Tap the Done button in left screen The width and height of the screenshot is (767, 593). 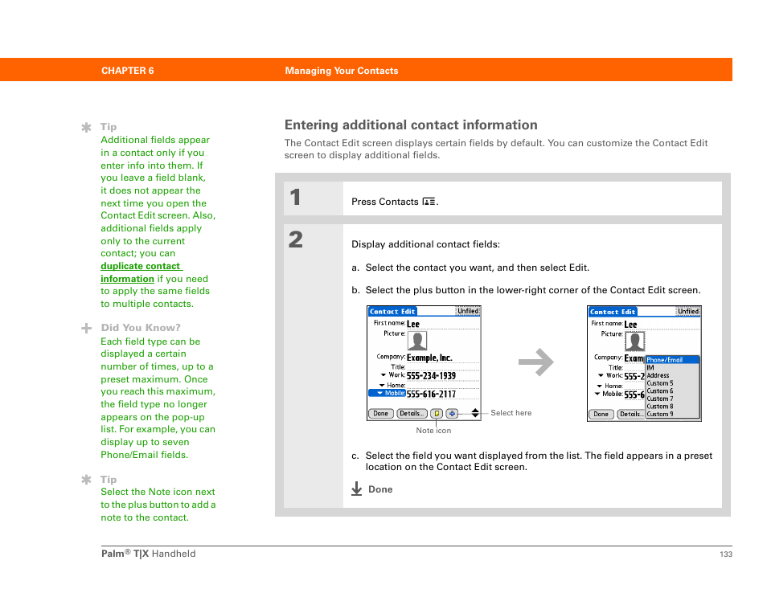(x=380, y=414)
